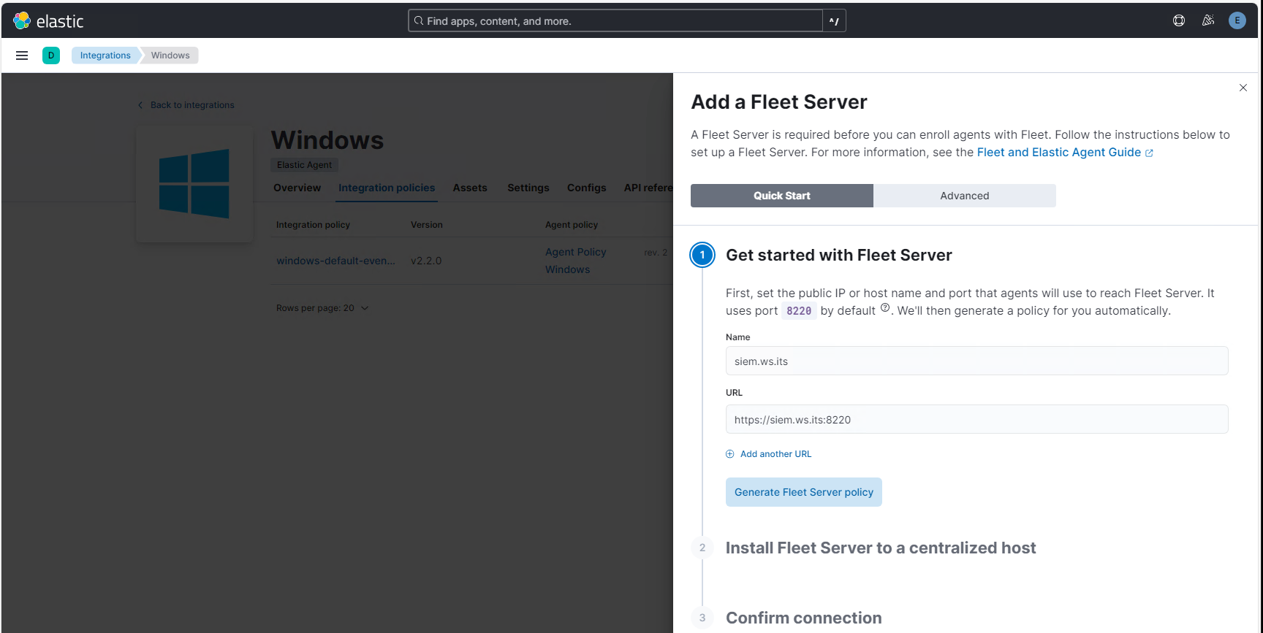This screenshot has height=633, width=1263.
Task: Click the plus icon for Add another URL
Action: [x=729, y=454]
